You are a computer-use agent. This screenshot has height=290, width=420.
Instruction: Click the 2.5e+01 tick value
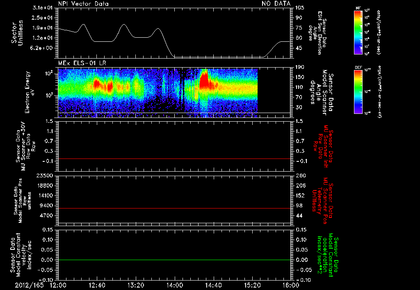tap(43, 18)
